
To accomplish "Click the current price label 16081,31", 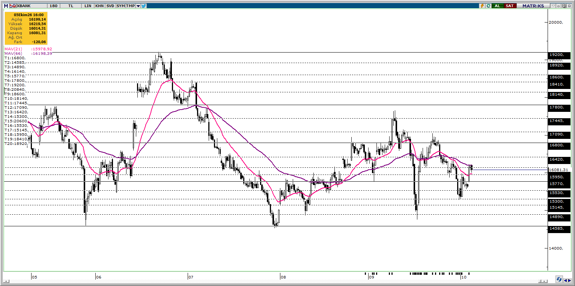I will pos(560,170).
